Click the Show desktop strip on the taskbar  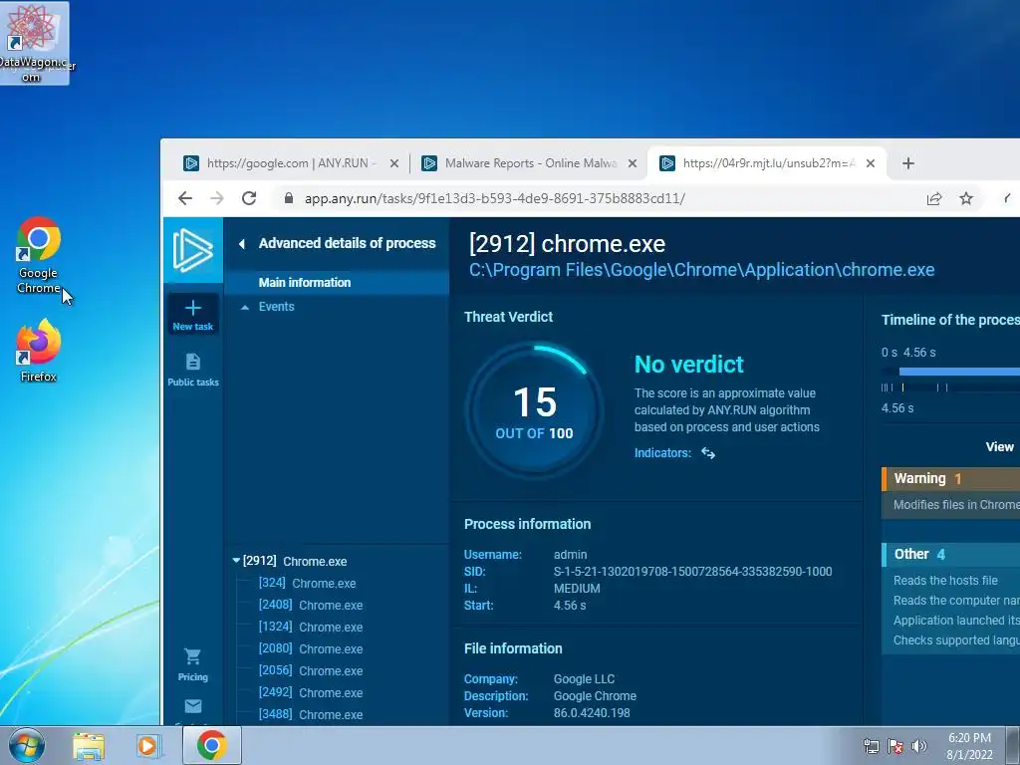pyautogui.click(x=1012, y=745)
